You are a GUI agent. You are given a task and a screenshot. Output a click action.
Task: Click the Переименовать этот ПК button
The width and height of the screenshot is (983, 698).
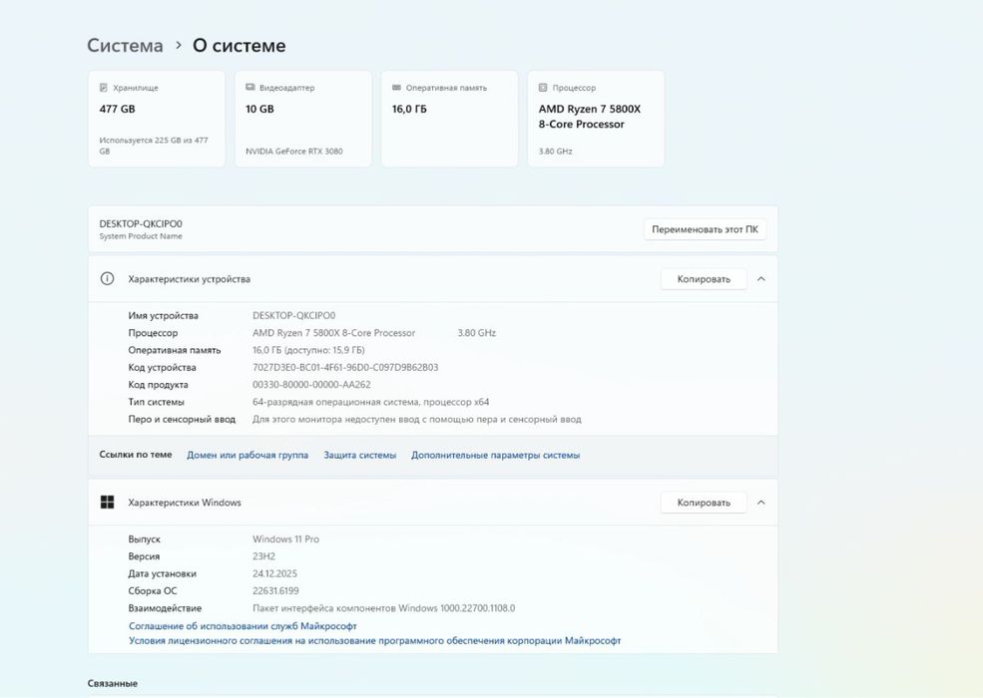pos(705,229)
